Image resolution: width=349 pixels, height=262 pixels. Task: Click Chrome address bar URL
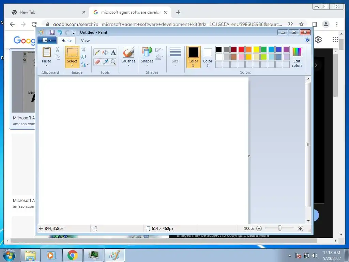pos(167,24)
